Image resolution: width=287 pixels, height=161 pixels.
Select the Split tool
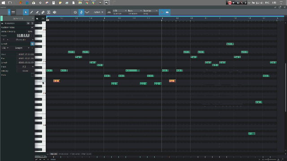(37, 12)
